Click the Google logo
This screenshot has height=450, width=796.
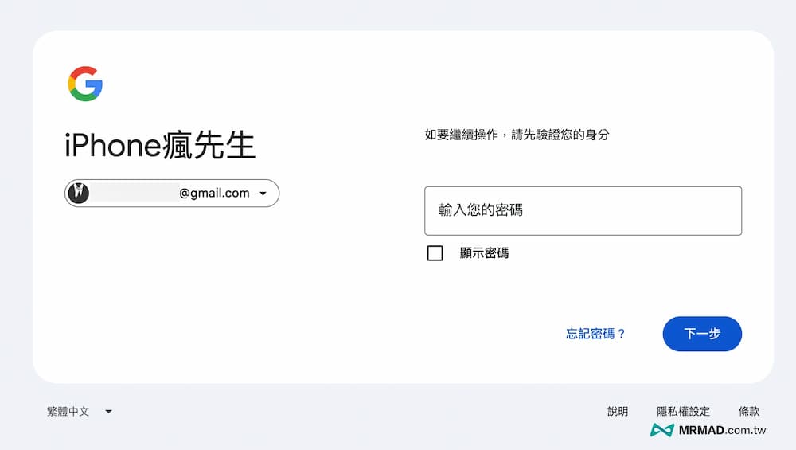pos(85,84)
